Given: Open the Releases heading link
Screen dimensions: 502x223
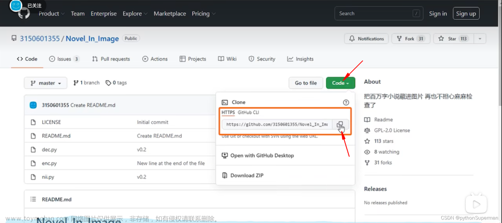Looking at the screenshot, I should pos(375,189).
